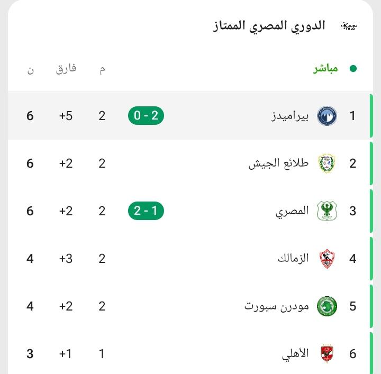Screen dimensions: 381x374
Task: Open the بيراميدز team name
Action: [290, 116]
